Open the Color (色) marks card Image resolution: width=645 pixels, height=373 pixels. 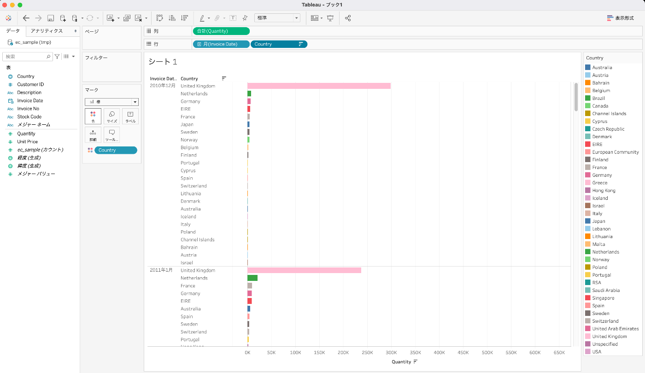[93, 116]
